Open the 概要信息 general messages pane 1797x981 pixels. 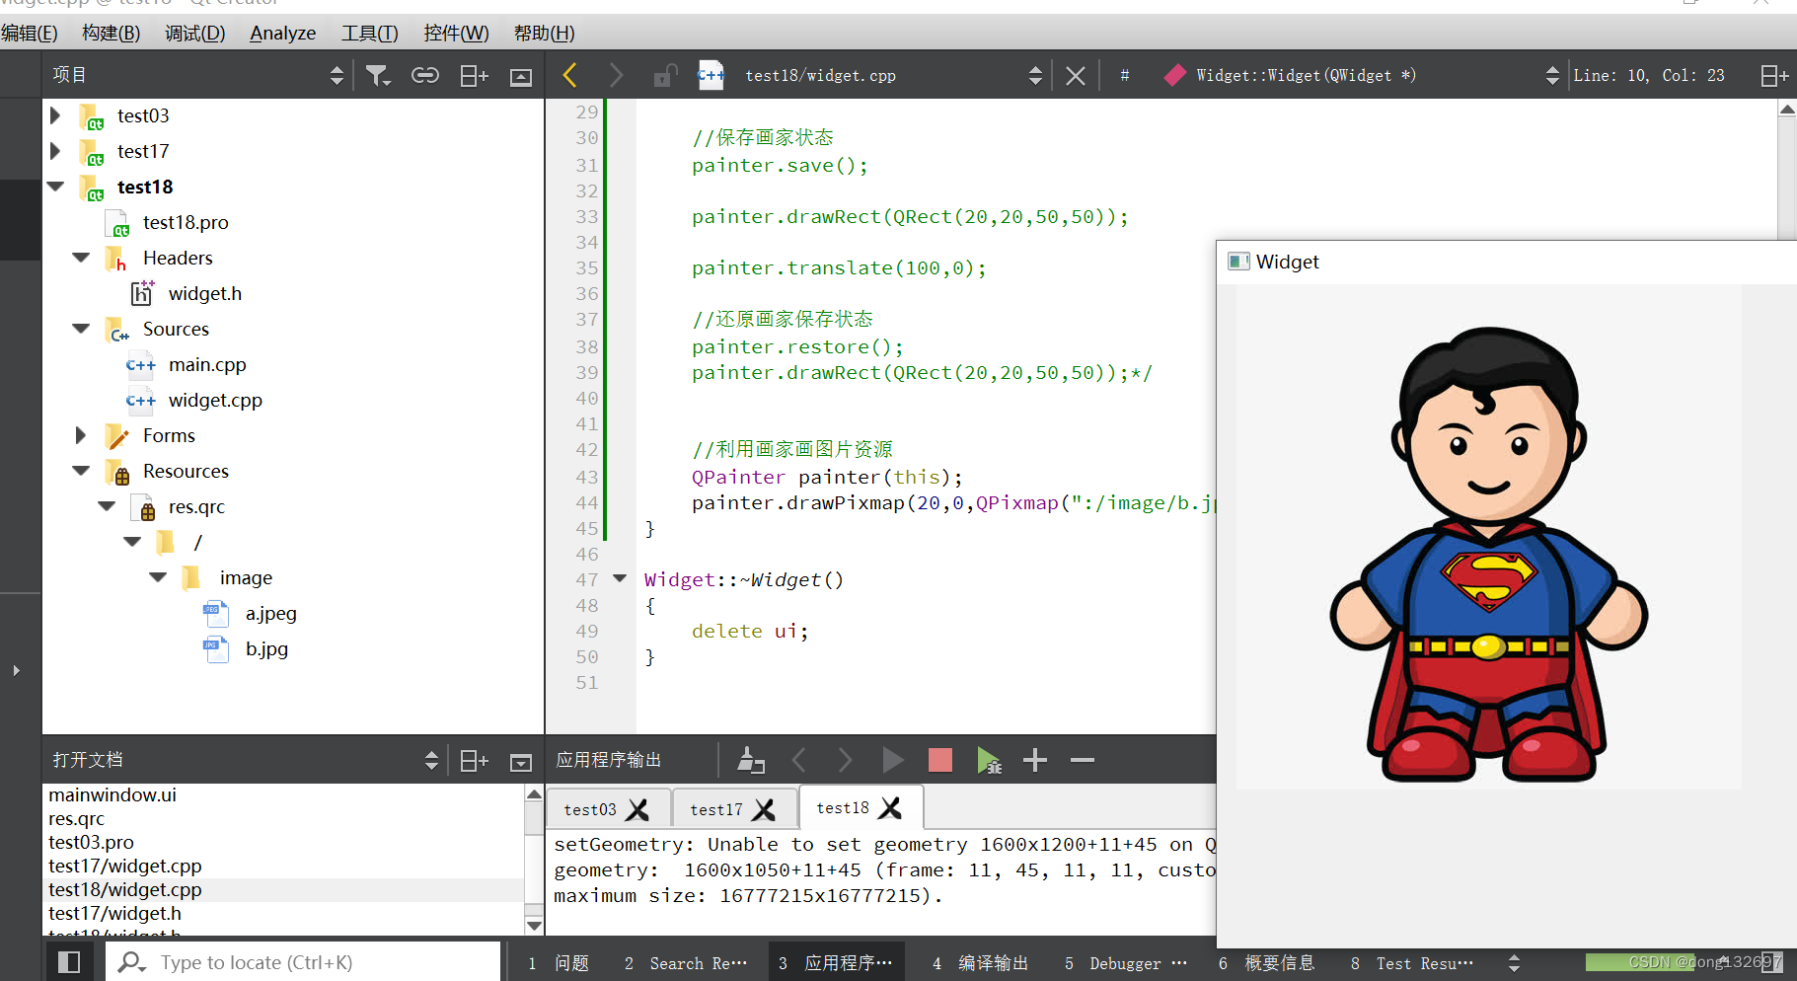pyautogui.click(x=1266, y=963)
